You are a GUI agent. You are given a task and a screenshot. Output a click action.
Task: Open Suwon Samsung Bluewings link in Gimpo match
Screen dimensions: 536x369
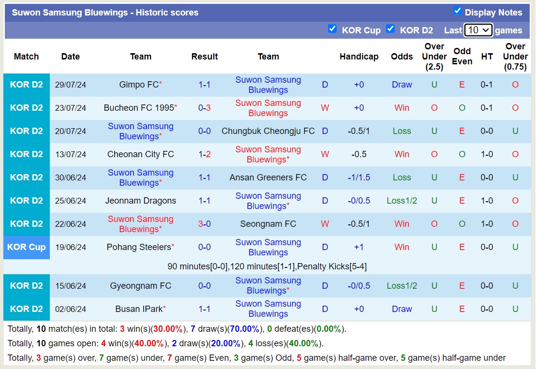tap(268, 84)
